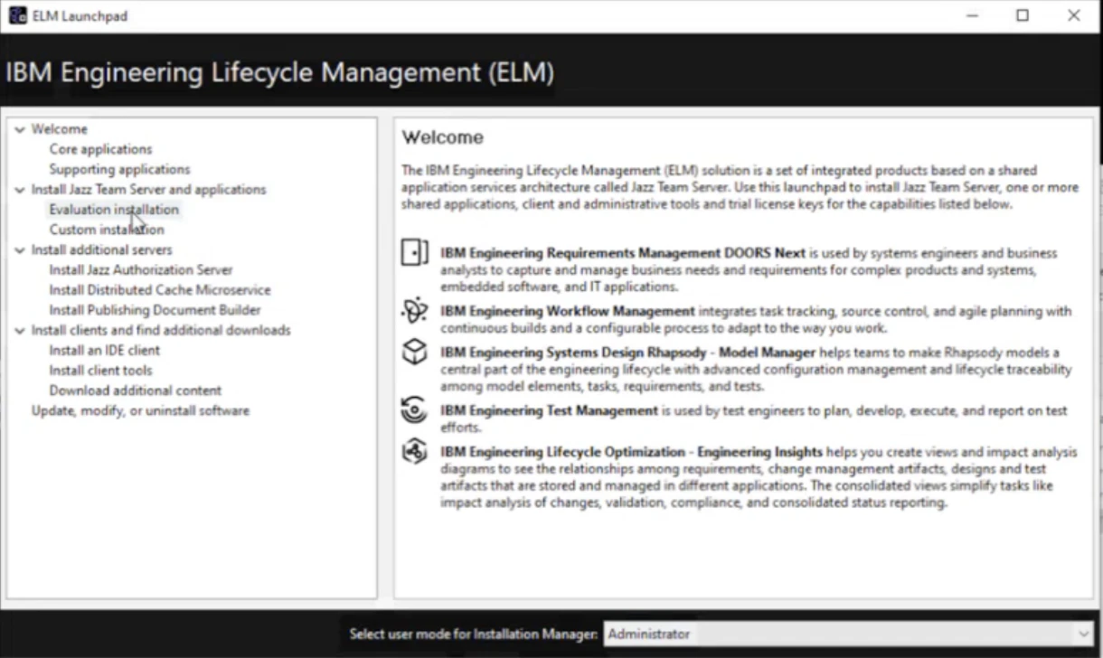Select Install additional servers entry

101,249
